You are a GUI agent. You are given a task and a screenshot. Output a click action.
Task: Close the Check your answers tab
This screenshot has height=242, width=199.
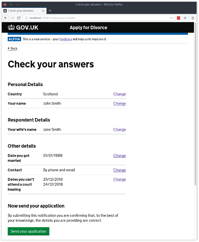click(x=43, y=11)
